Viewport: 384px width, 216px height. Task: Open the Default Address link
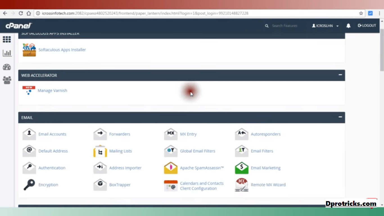[53, 151]
